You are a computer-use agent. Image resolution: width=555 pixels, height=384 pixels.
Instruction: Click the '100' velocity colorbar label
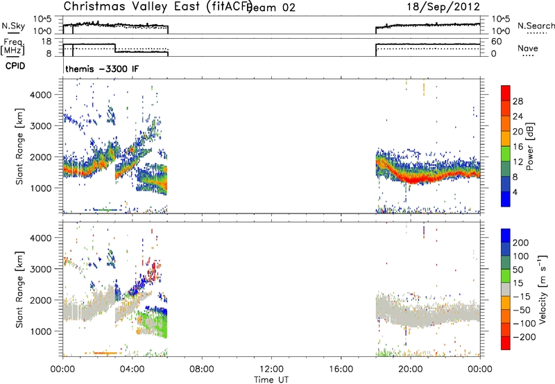pyautogui.click(x=521, y=256)
